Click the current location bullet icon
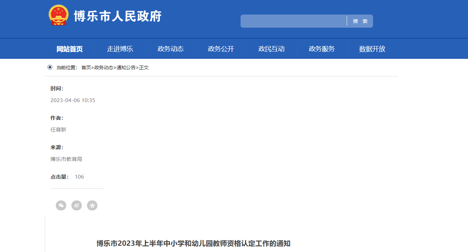Viewport: 468px width, 252px height. (x=50, y=67)
